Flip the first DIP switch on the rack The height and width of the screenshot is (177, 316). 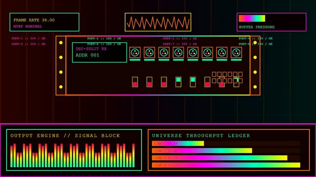[135, 82]
